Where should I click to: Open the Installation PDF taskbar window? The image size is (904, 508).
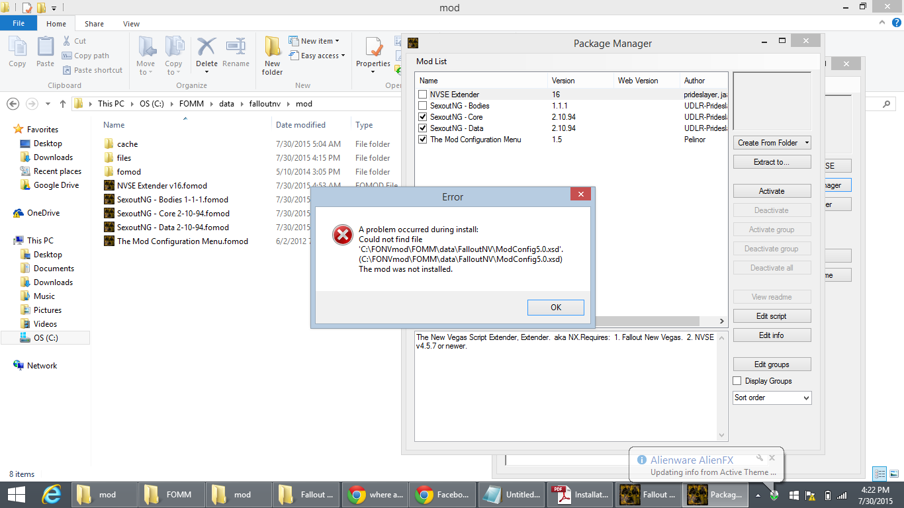click(578, 495)
